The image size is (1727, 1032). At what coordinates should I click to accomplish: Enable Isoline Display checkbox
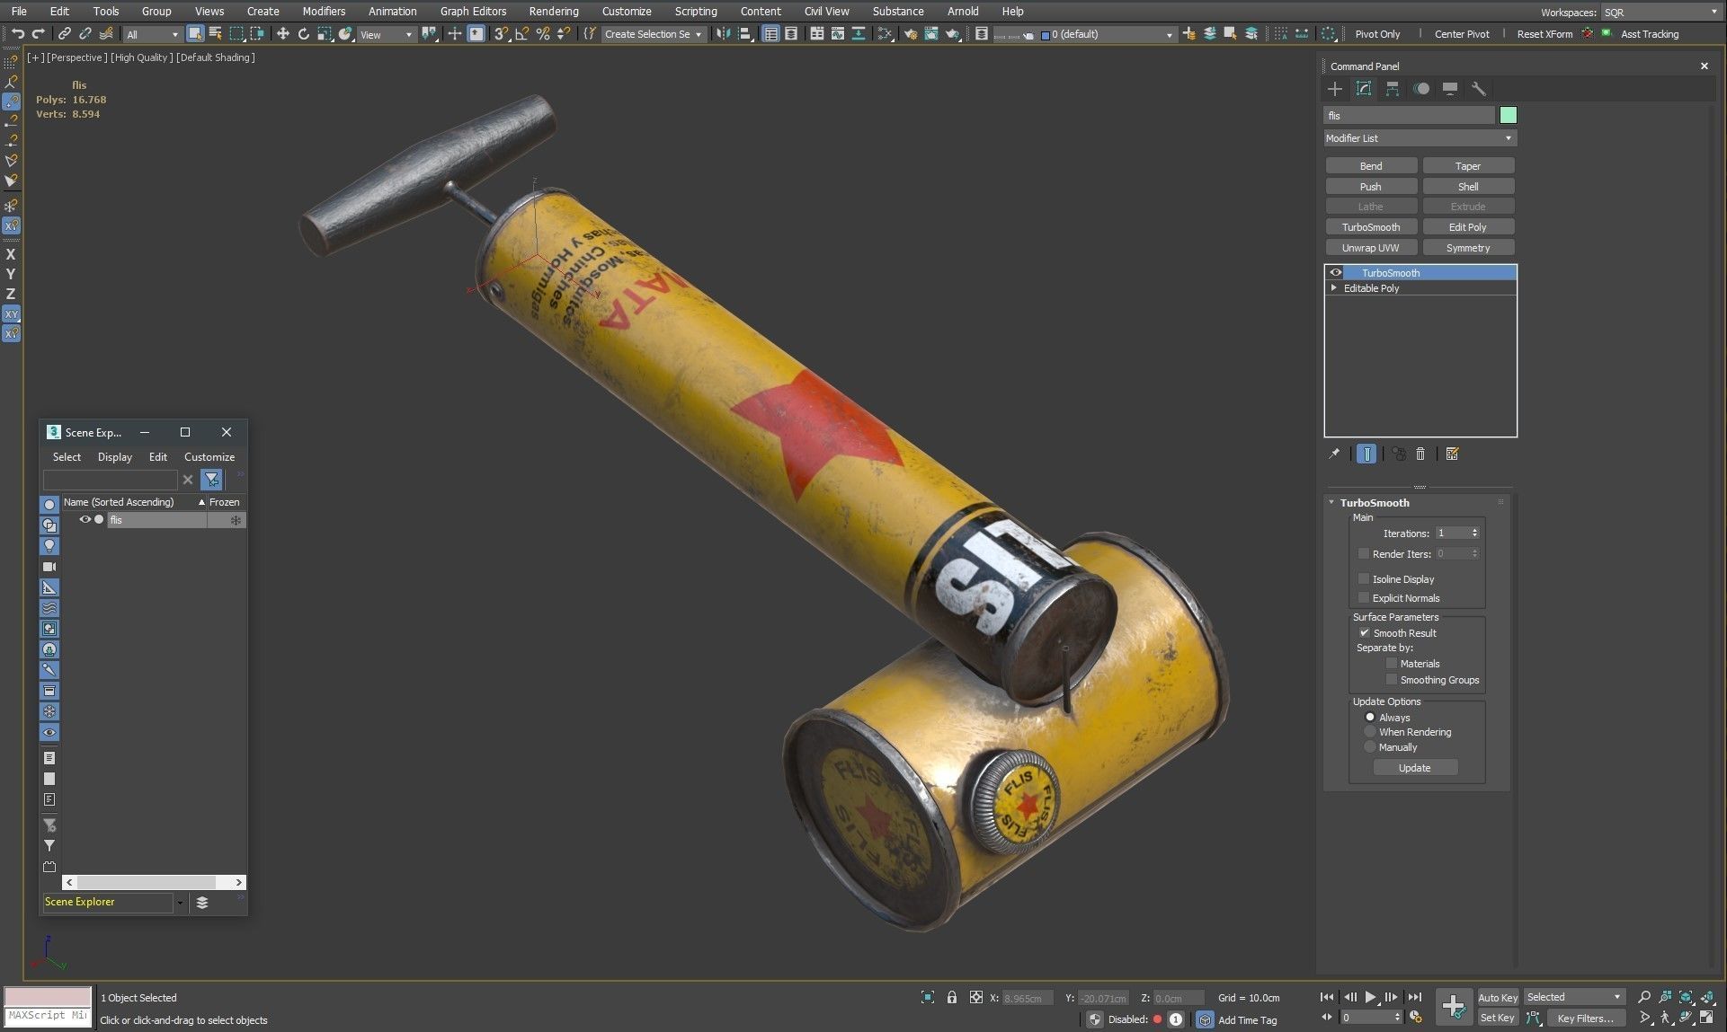coord(1364,579)
